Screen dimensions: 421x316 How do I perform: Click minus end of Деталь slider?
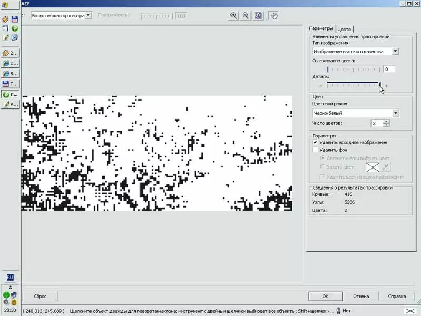tap(320, 86)
